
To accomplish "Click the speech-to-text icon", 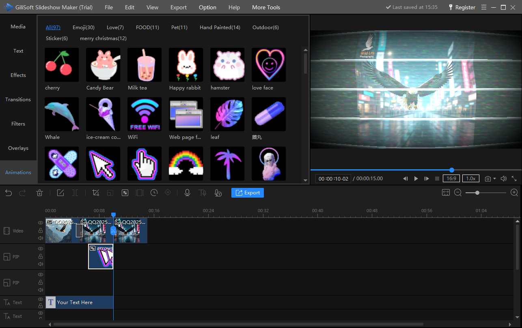I will click(x=218, y=193).
